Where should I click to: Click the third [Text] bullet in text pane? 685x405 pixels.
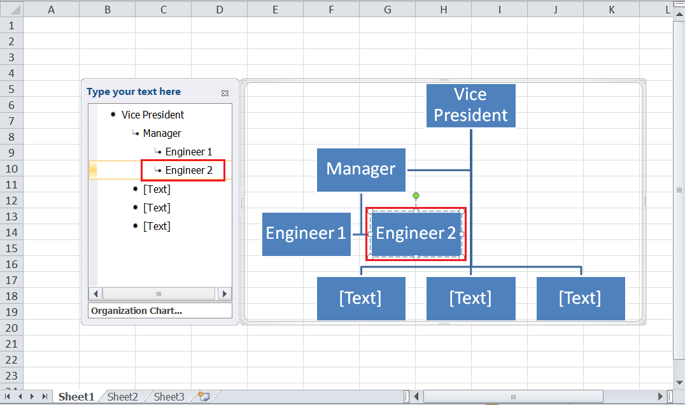(157, 226)
